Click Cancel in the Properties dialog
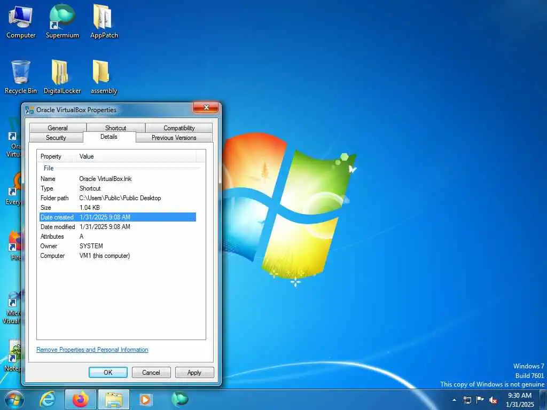The width and height of the screenshot is (547, 410). 151,372
